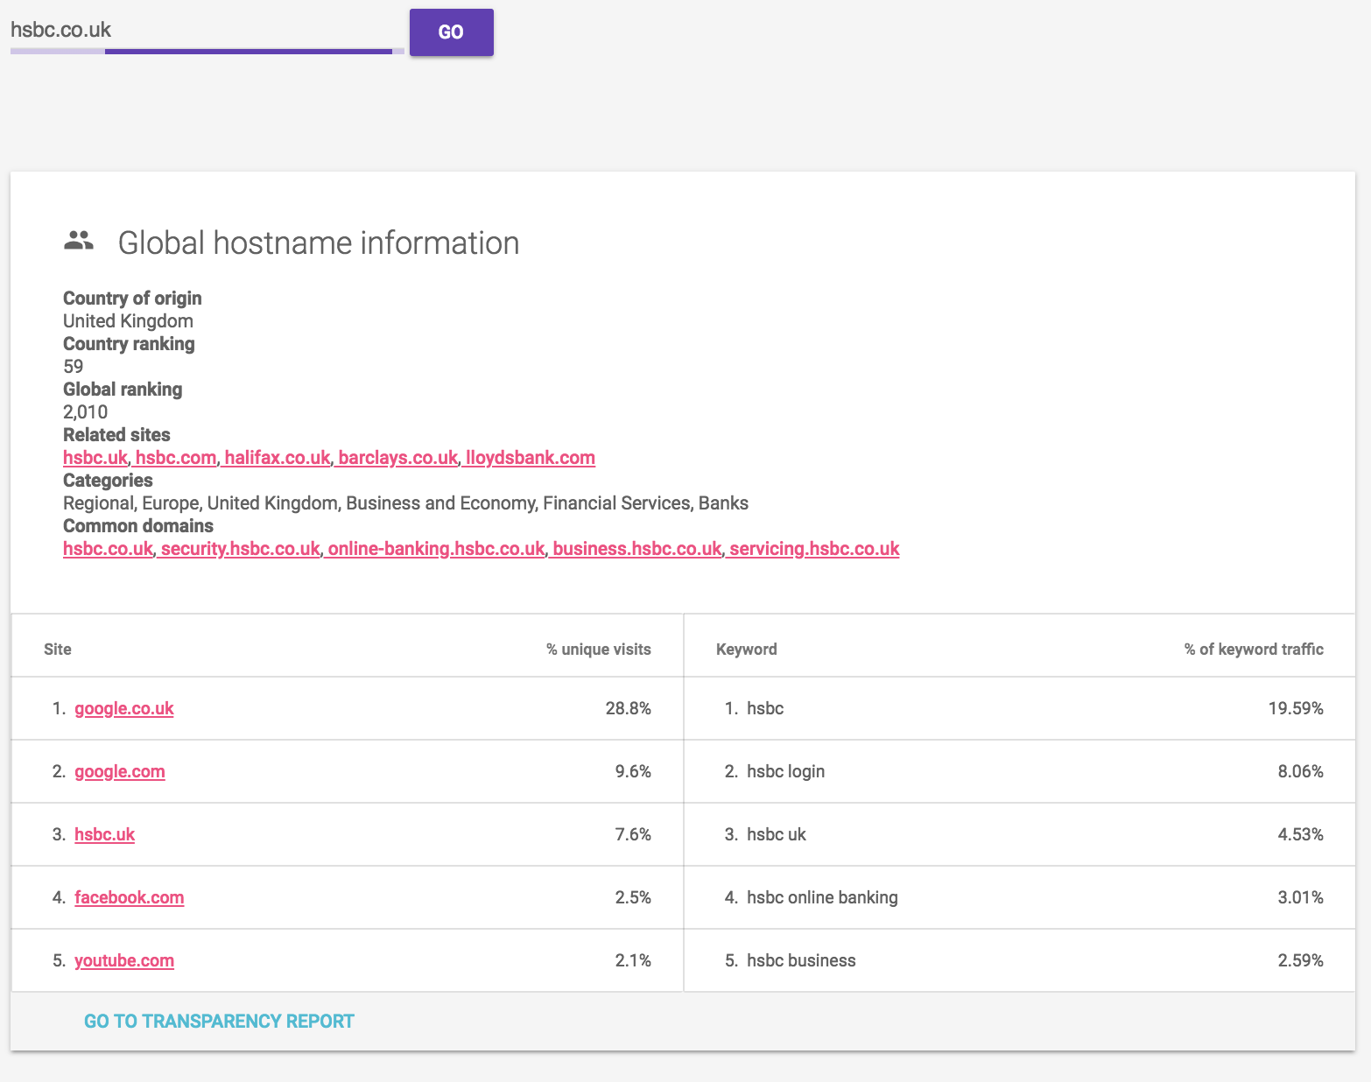Select the 9.6% unique visits value
This screenshot has height=1082, width=1371.
pos(633,771)
